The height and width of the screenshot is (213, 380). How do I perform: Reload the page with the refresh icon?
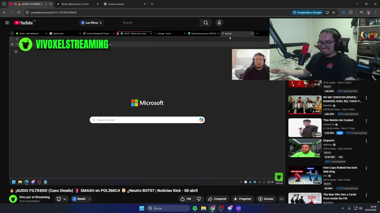coord(18,12)
